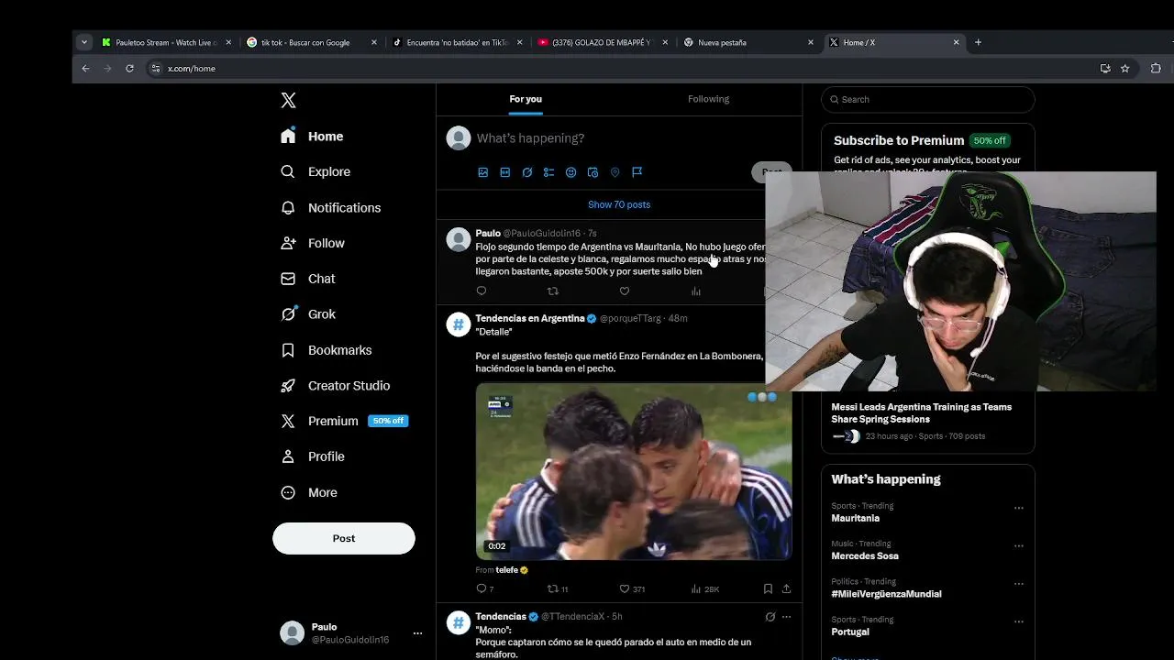This screenshot has width=1174, height=660.
Task: Open Portugal trending topic
Action: (850, 632)
